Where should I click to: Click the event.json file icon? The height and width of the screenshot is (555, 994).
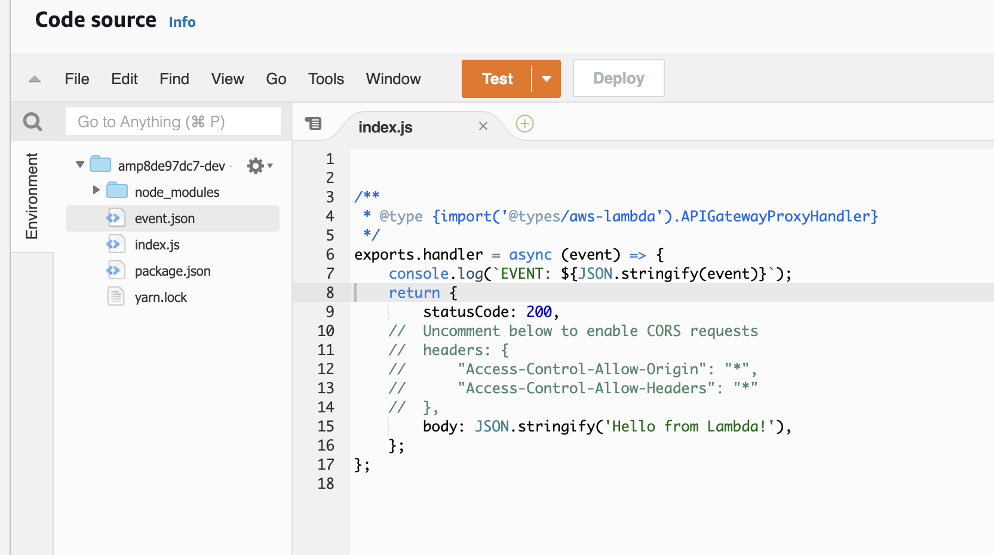pos(115,218)
